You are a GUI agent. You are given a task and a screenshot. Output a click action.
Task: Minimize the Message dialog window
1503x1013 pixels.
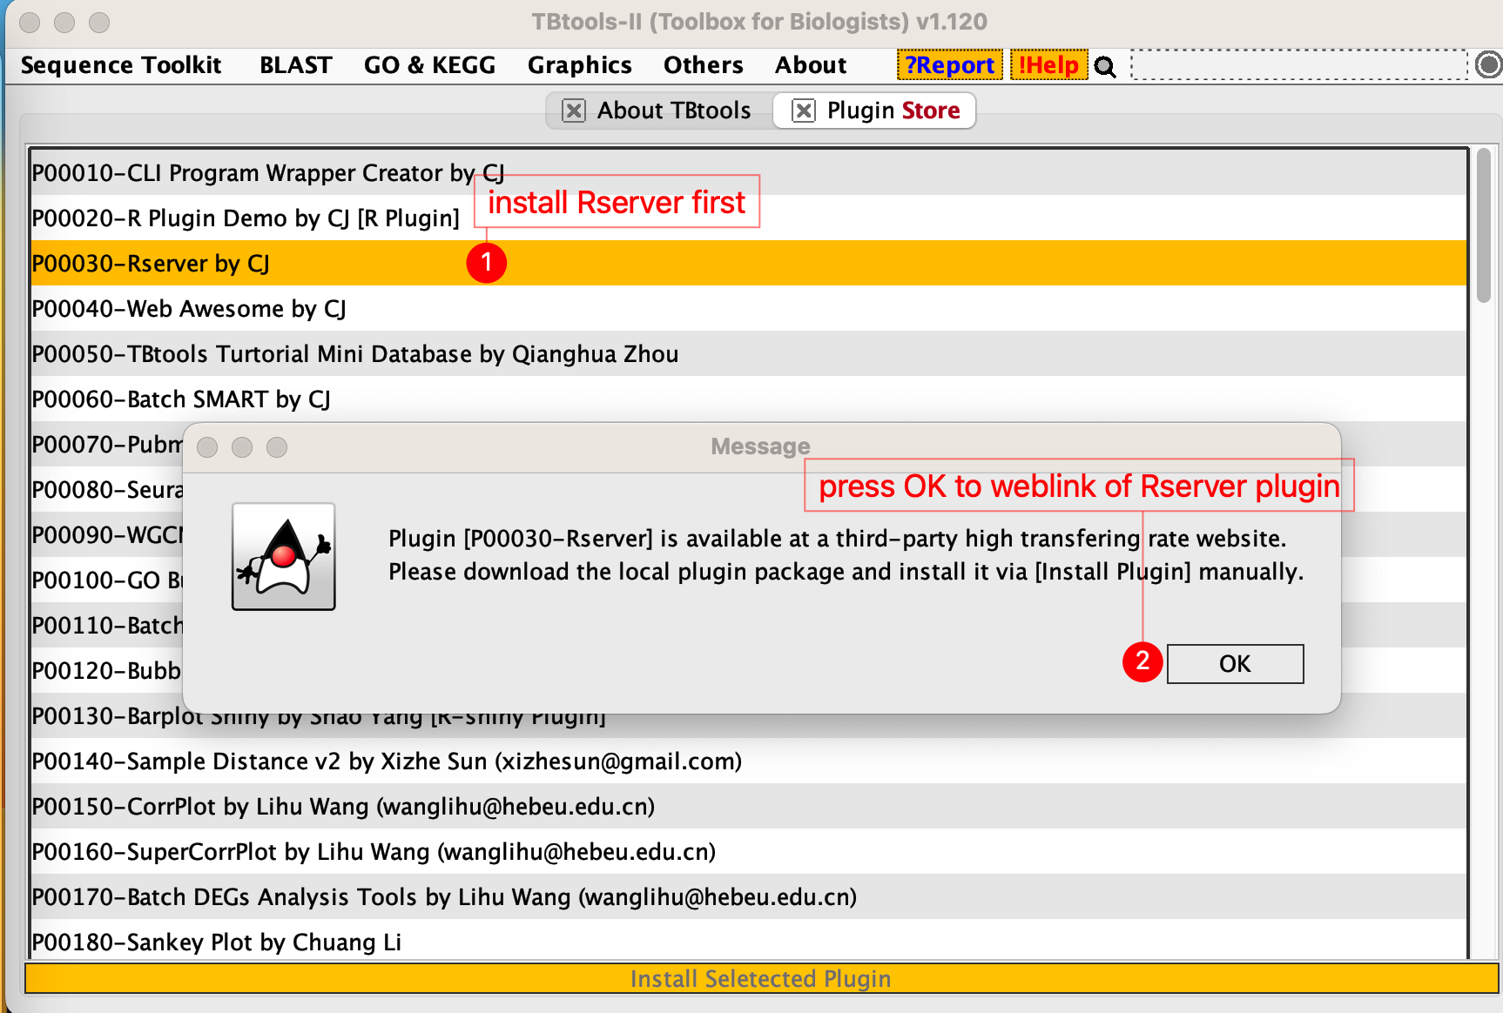pyautogui.click(x=242, y=447)
